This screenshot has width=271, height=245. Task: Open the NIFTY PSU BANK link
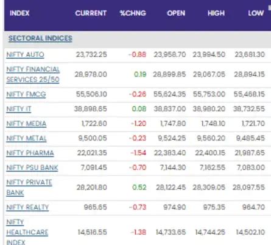coord(32,167)
